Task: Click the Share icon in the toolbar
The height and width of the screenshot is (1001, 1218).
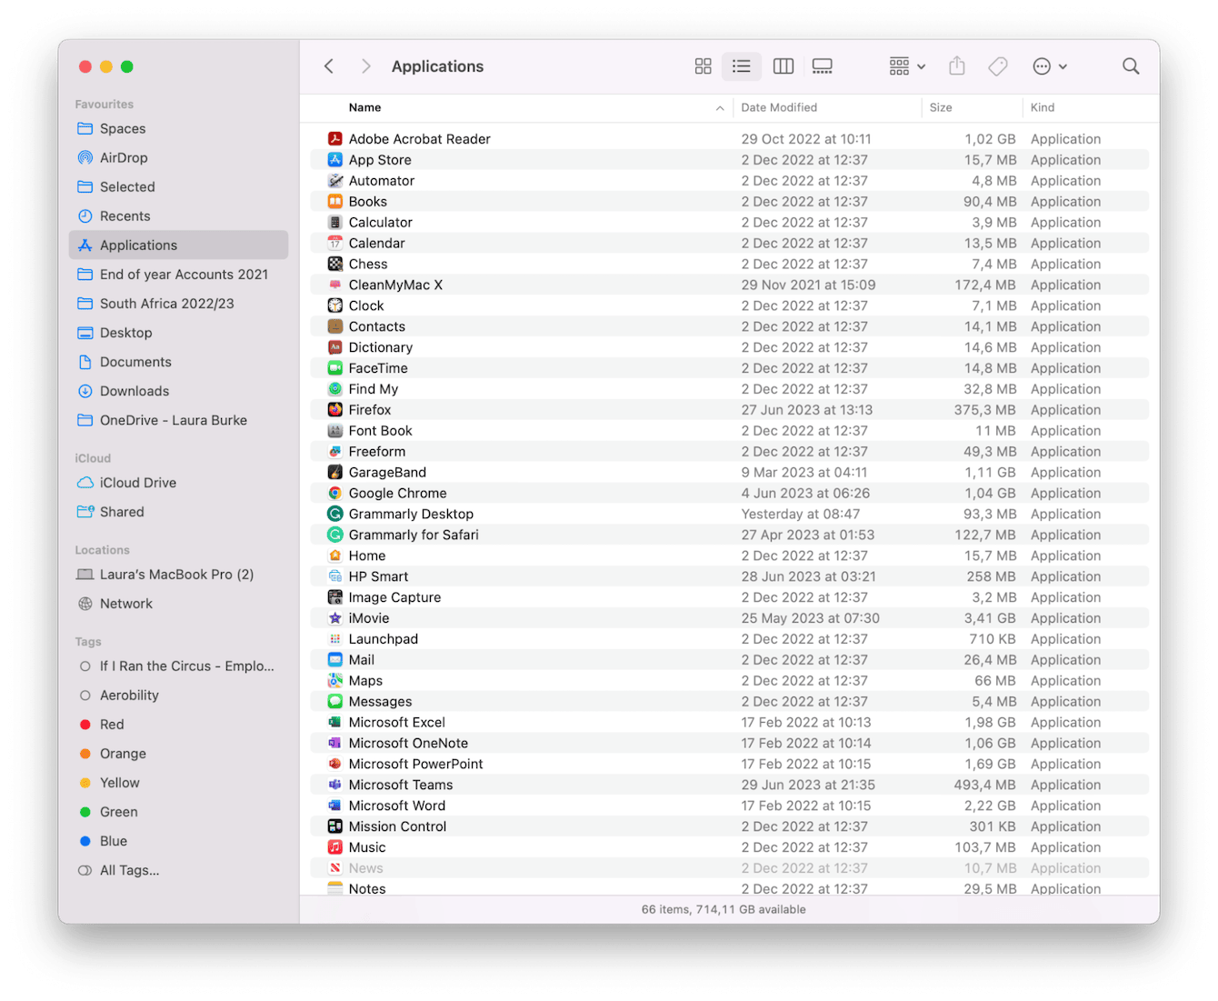Action: 956,65
